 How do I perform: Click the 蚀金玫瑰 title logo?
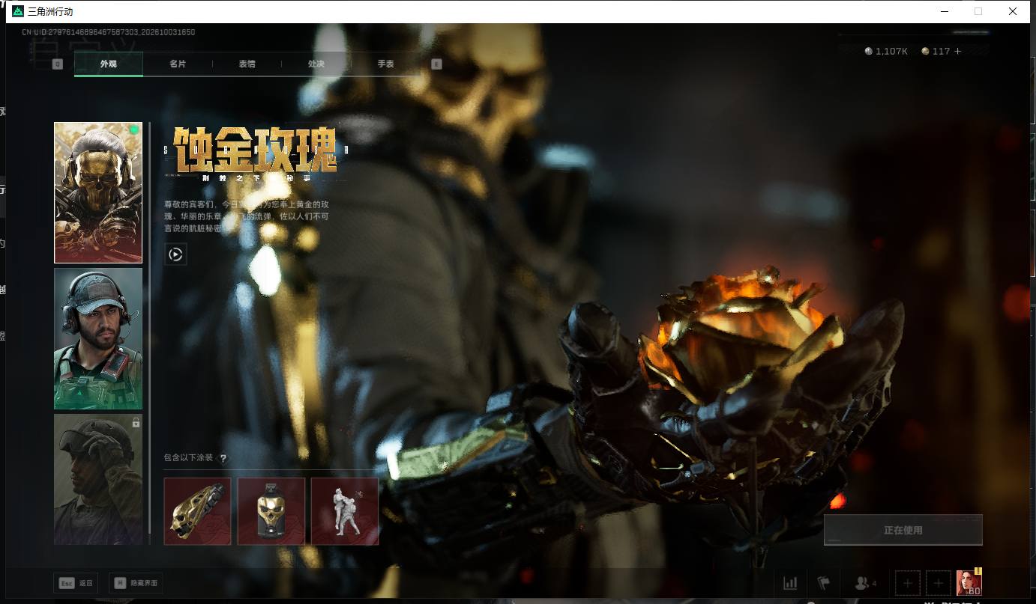[255, 152]
